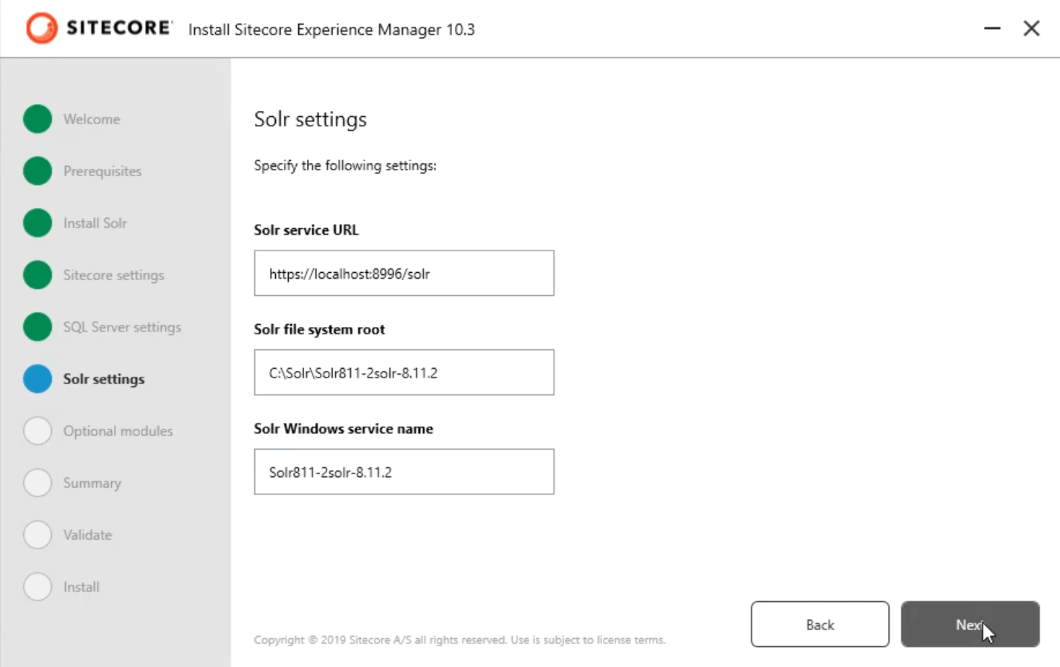Select the Validate step circle
The width and height of the screenshot is (1060, 667).
[x=38, y=535]
